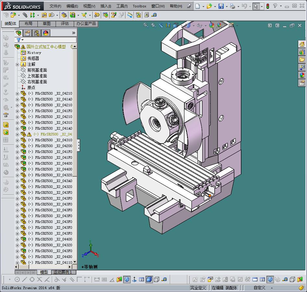
Task: Switch to the 评估 tab
Action: coord(65,24)
